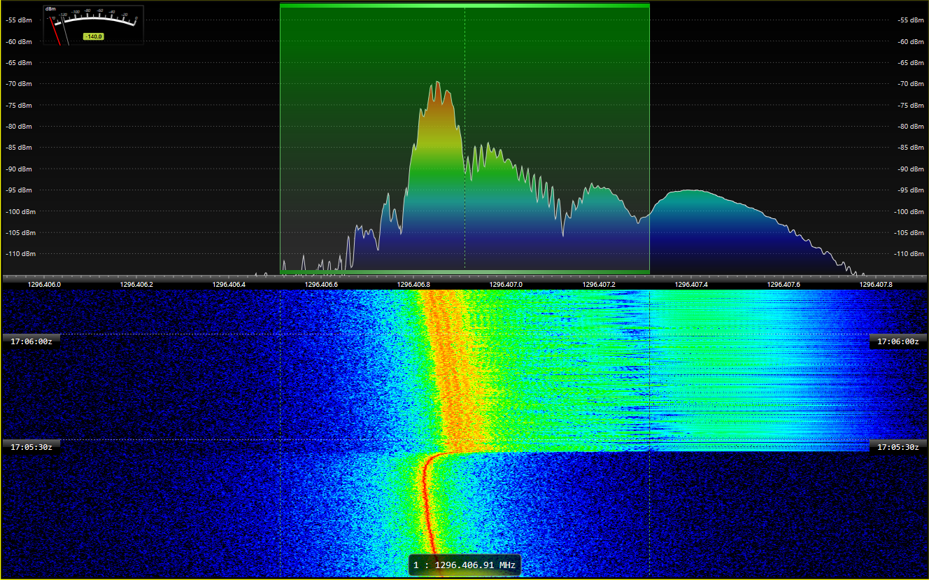This screenshot has height=580, width=929.
Task: Click the 1296.406.0 frequency axis label
Action: coord(44,285)
